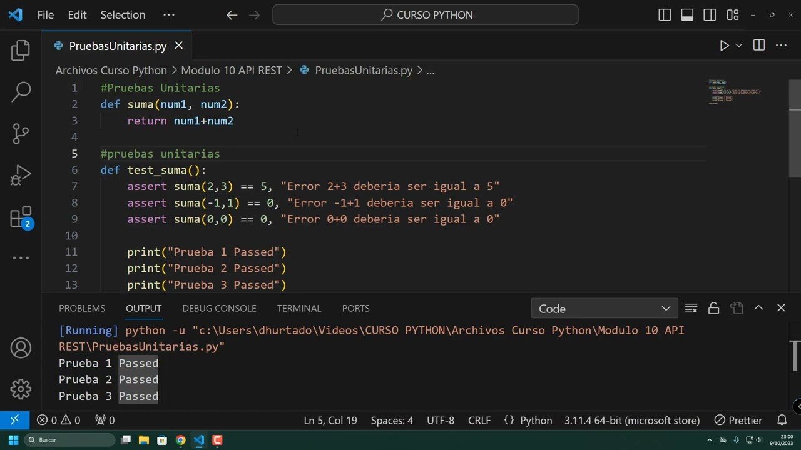Screen dimensions: 801x450
Task: Open the Manage gear icon
Action: tap(21, 389)
